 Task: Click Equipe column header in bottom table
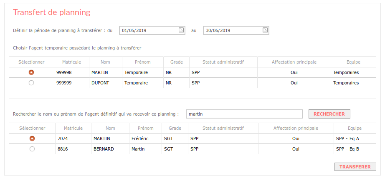(355, 128)
